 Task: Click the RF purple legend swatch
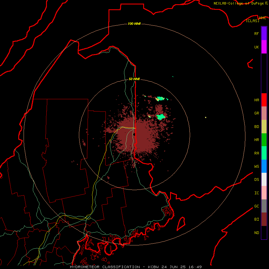pos(264,33)
